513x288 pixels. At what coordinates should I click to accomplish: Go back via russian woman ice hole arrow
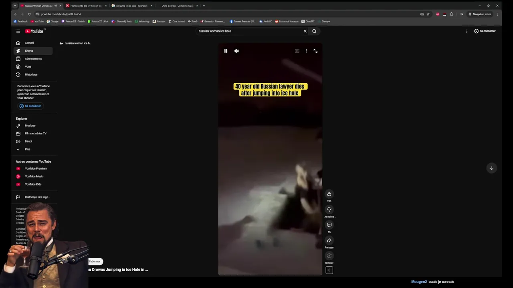coord(61,43)
